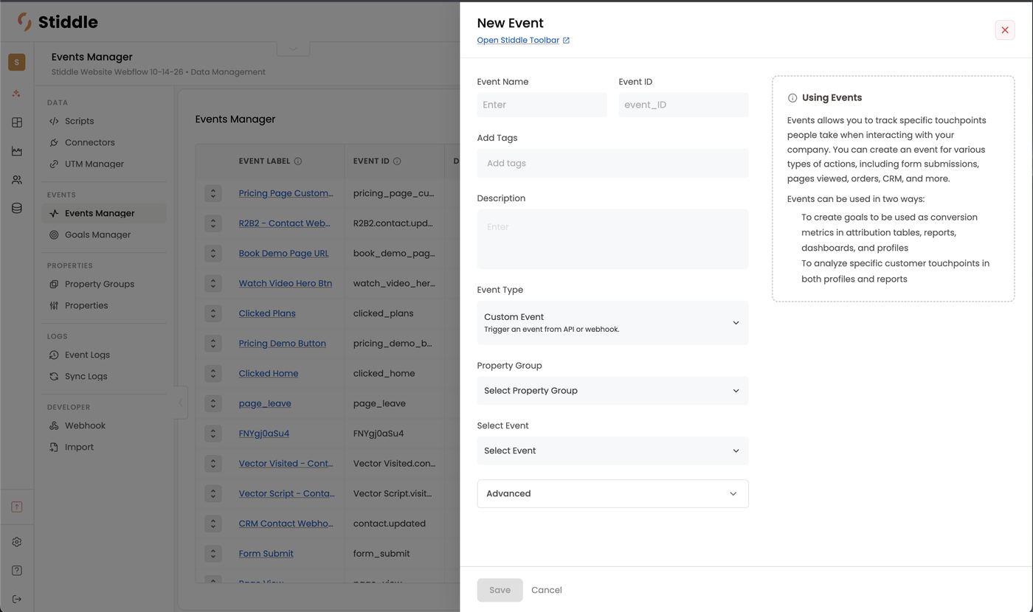The image size is (1033, 612).
Task: Click info icon next to Event Label header
Action: (x=298, y=161)
